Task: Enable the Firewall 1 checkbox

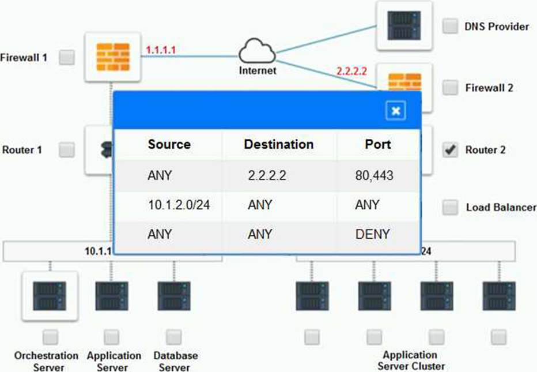Action: pyautogui.click(x=67, y=58)
